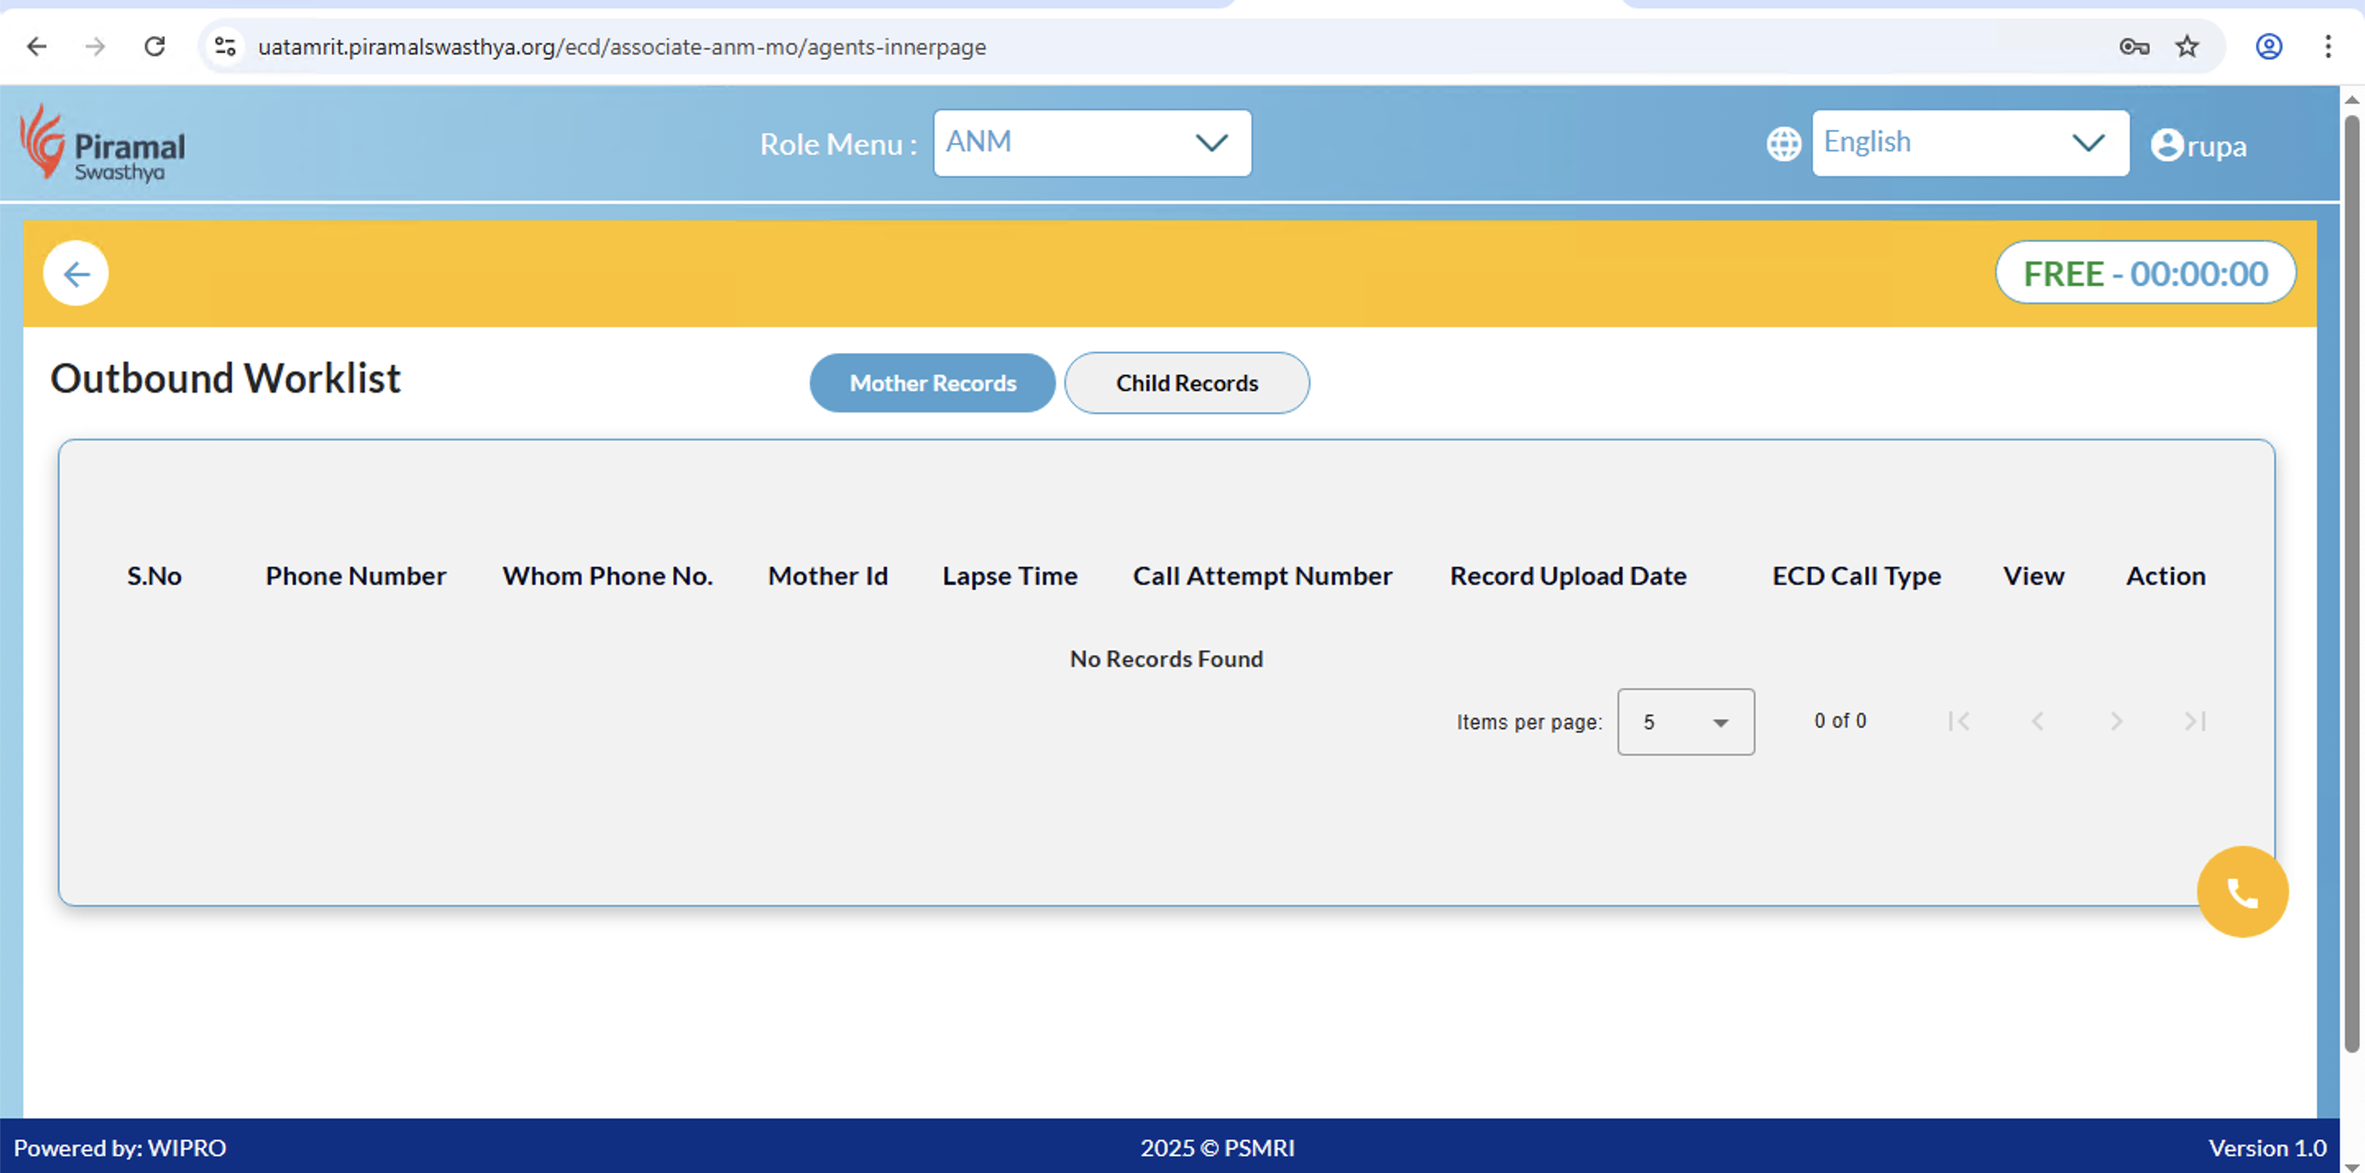The height and width of the screenshot is (1173, 2365).
Task: Click the Items per page label
Action: click(x=1530, y=722)
